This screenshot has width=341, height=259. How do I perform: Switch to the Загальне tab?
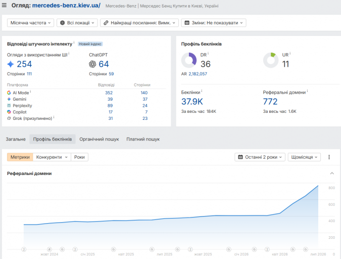[x=16, y=139]
